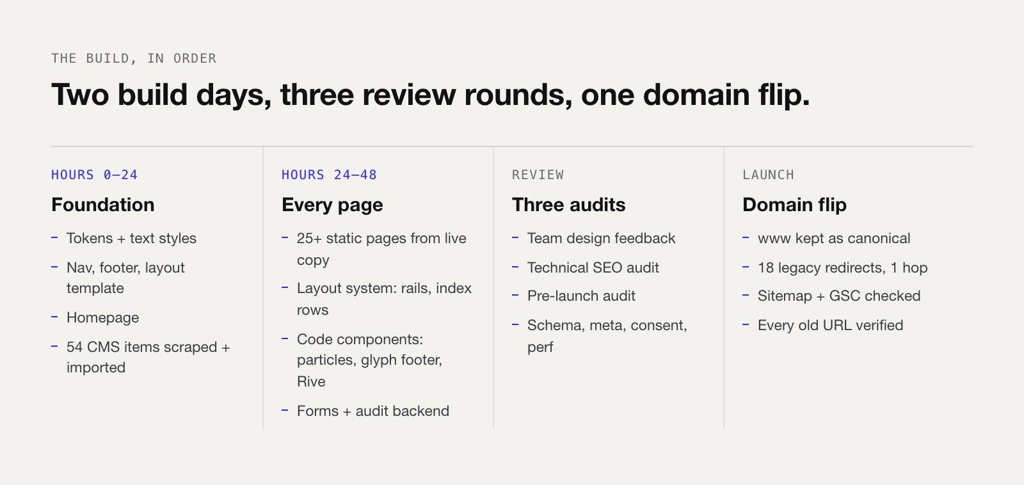
Task: Select '18 legacy redirects, 1 hop'
Action: 842,268
